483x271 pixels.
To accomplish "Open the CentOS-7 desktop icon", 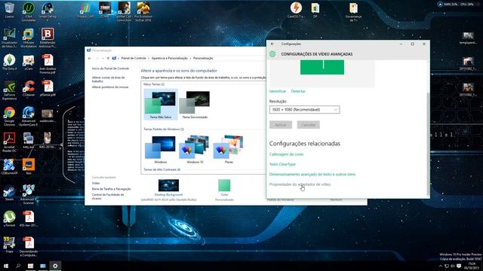I will (x=296, y=10).
